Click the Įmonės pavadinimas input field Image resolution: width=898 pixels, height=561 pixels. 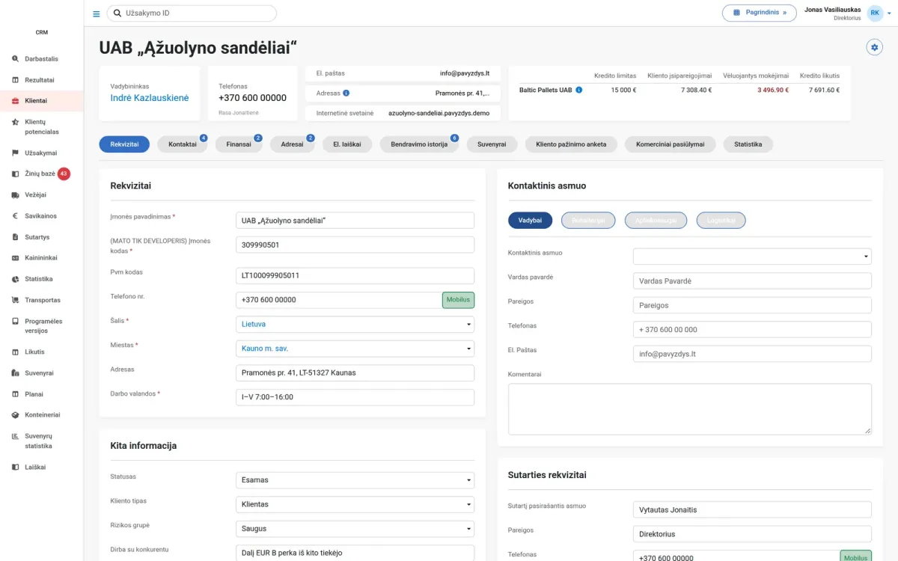pos(355,220)
